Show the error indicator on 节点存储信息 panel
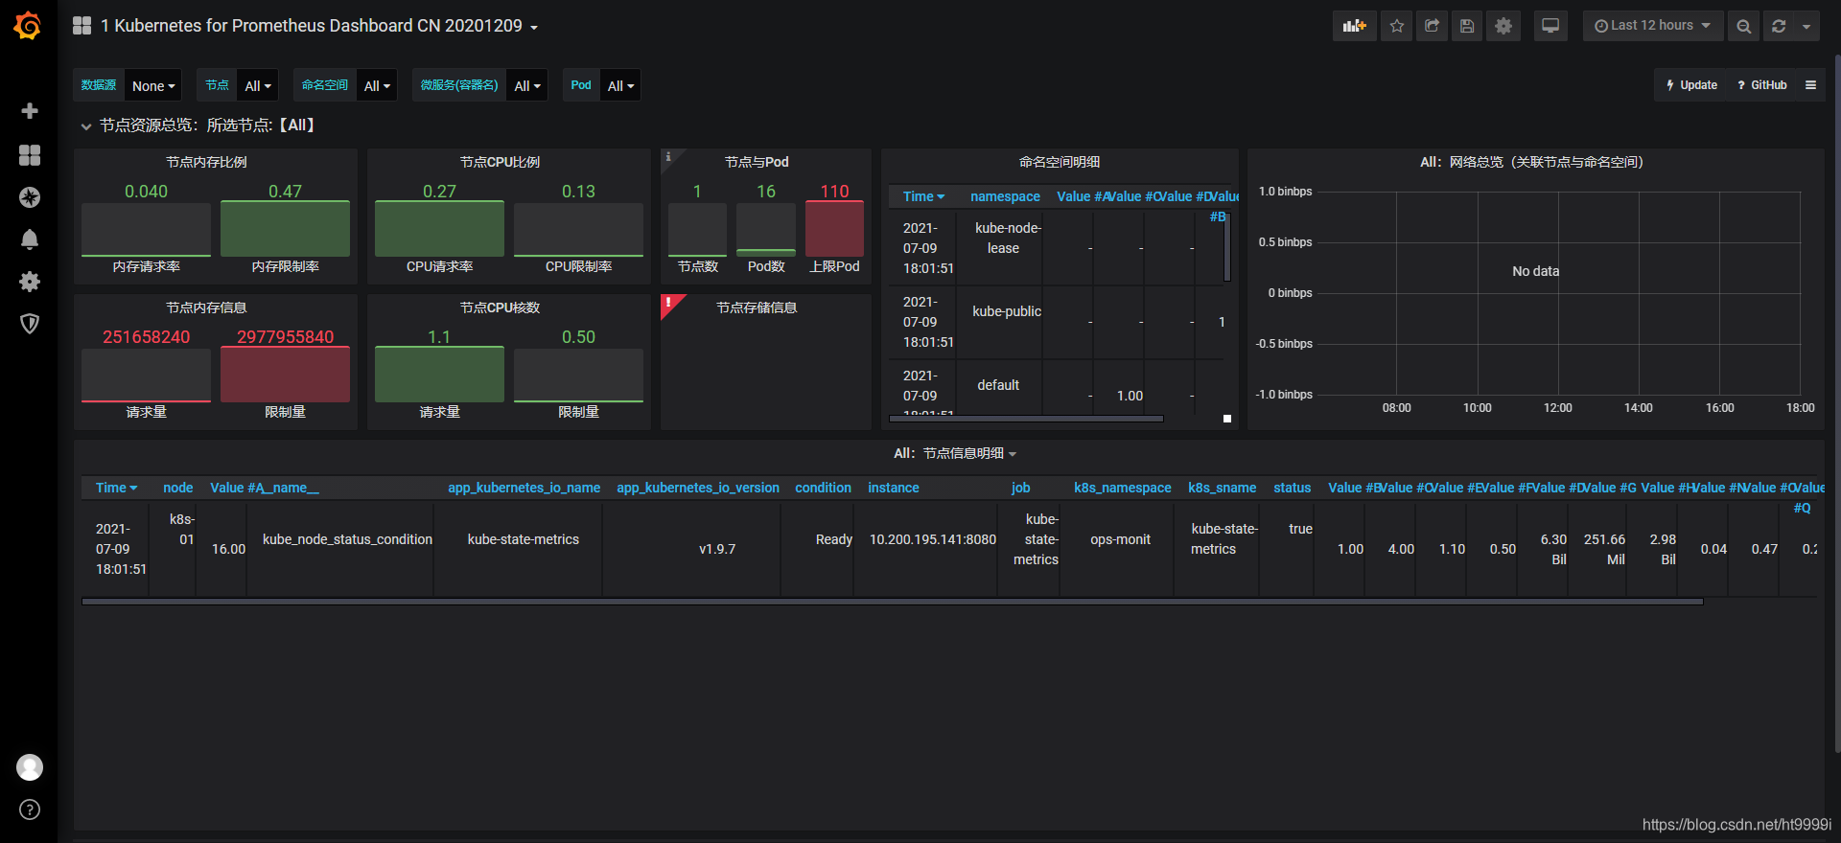The height and width of the screenshot is (843, 1841). click(x=669, y=303)
